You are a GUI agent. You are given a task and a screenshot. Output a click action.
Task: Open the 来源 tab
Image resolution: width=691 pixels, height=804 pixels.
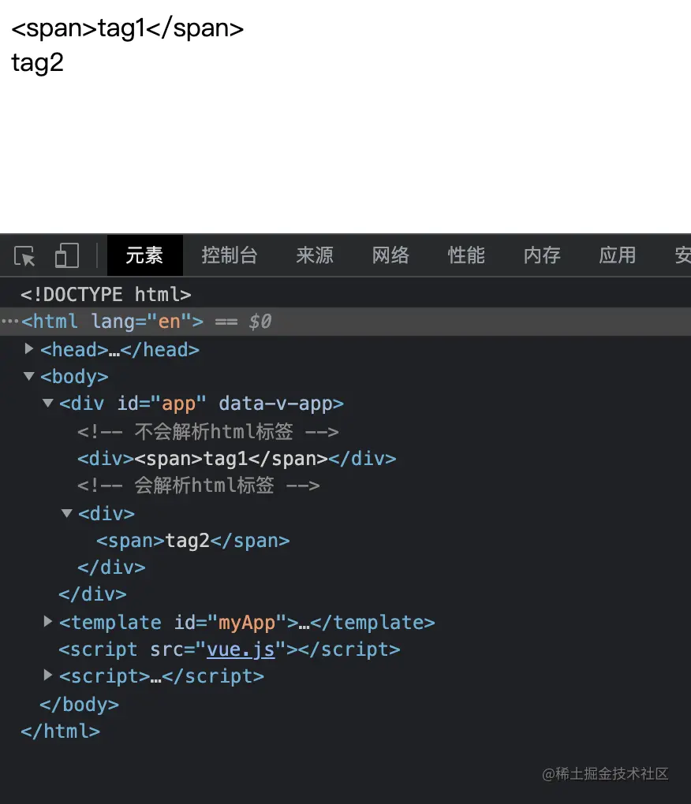(x=315, y=255)
